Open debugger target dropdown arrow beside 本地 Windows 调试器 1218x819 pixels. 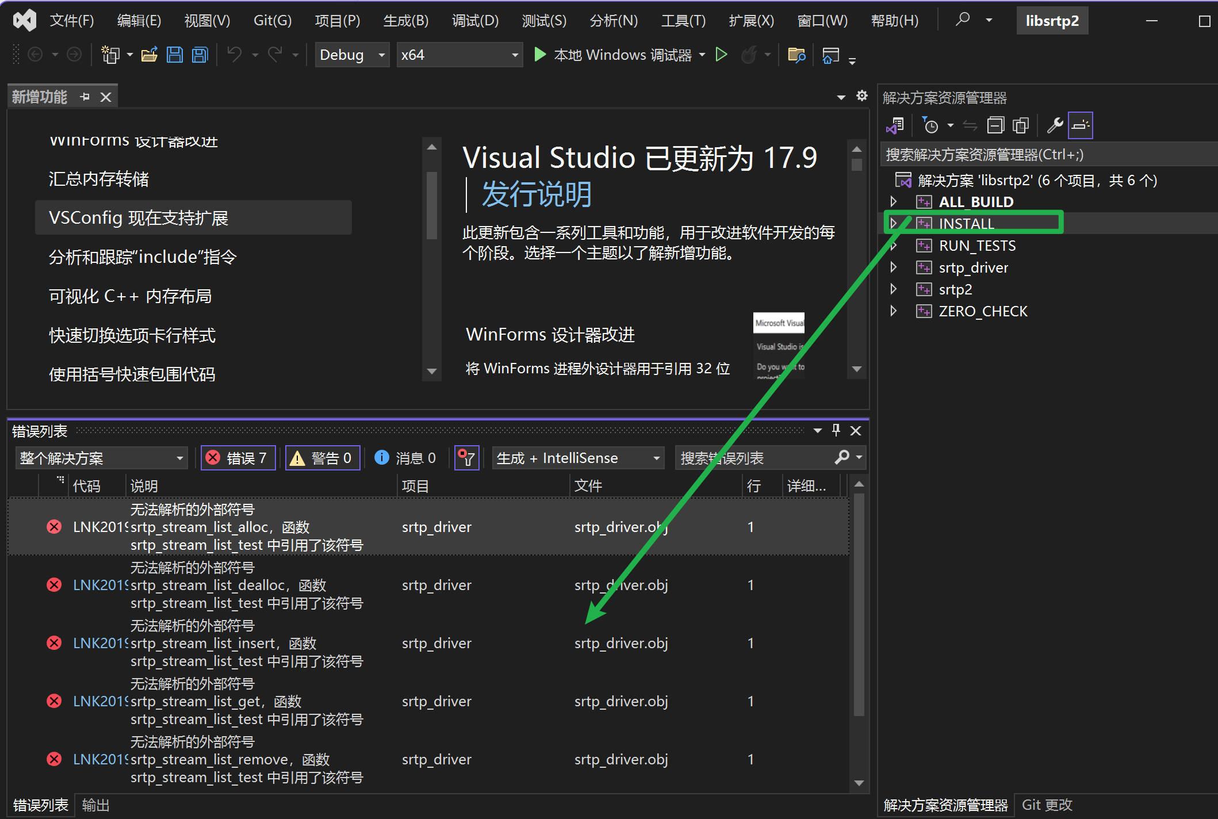[702, 55]
